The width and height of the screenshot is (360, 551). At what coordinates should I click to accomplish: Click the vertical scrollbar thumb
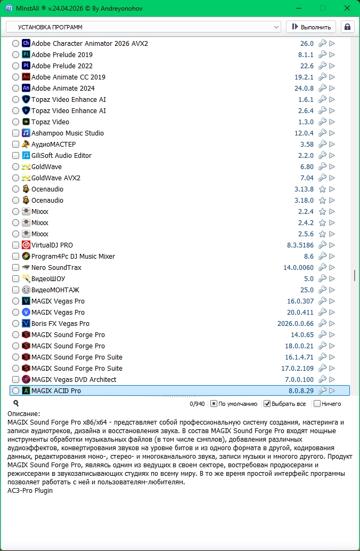355,275
